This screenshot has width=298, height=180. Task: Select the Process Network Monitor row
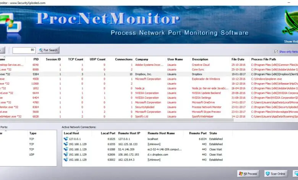pyautogui.click(x=149, y=107)
